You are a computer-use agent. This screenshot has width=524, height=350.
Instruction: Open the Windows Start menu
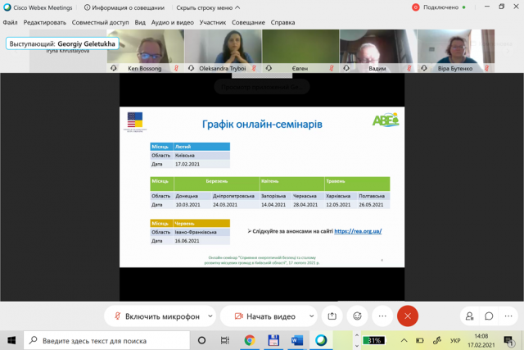[x=11, y=340]
